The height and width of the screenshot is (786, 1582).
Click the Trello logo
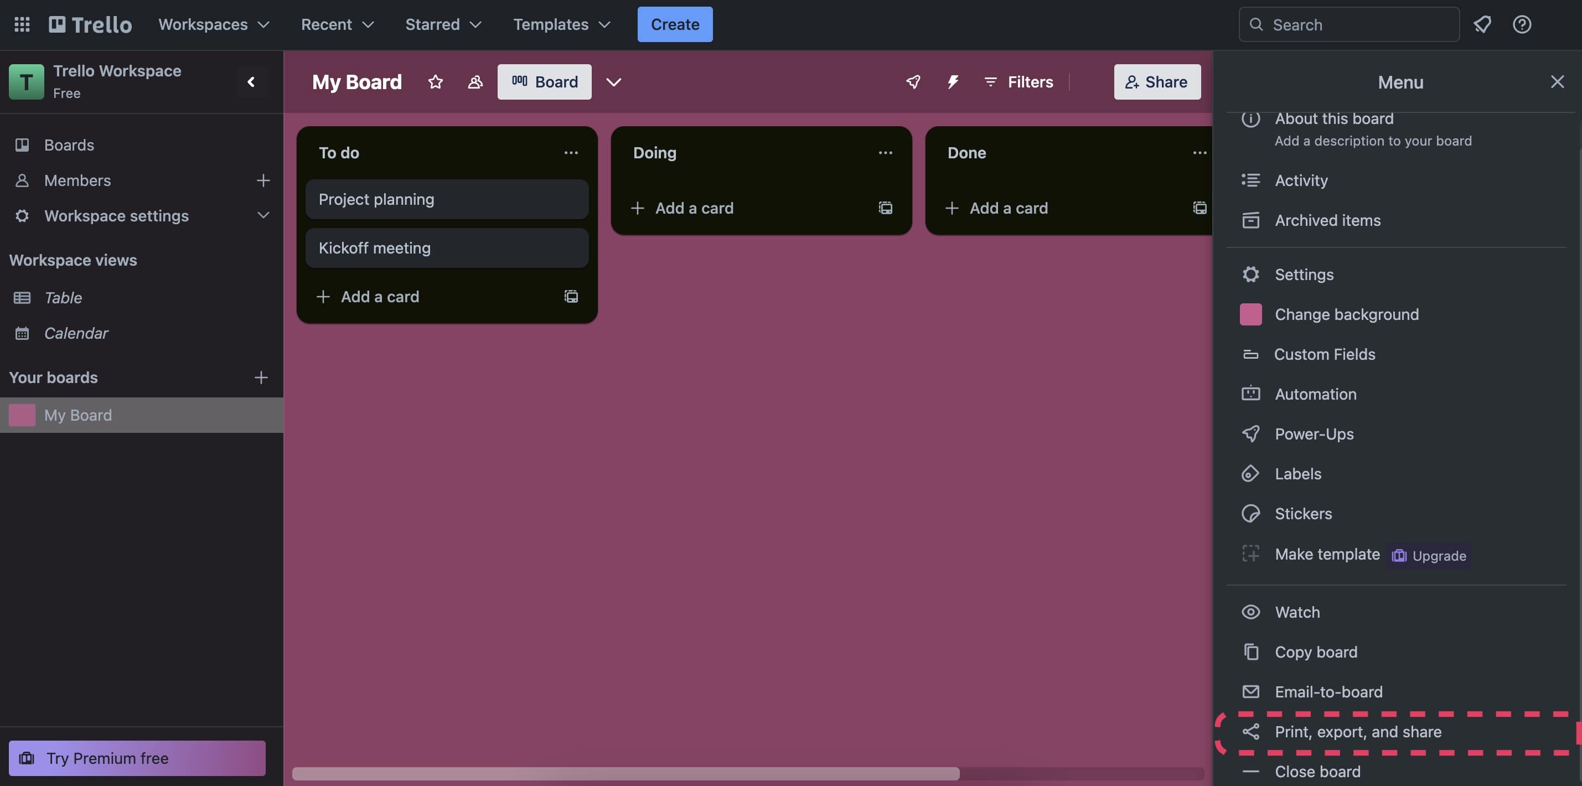pos(90,24)
